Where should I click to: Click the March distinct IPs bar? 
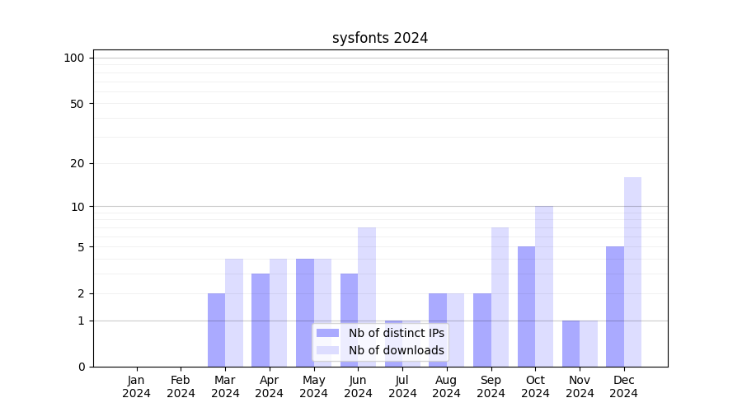216,330
